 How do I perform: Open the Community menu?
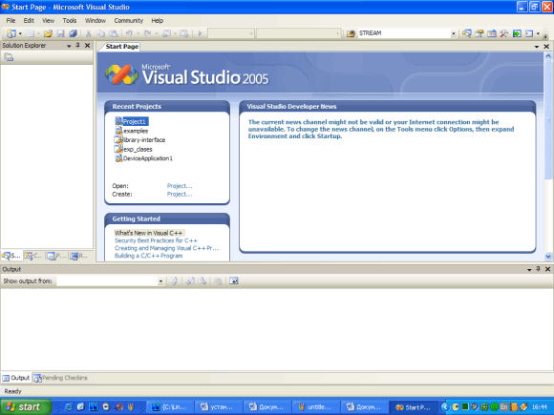(x=129, y=20)
